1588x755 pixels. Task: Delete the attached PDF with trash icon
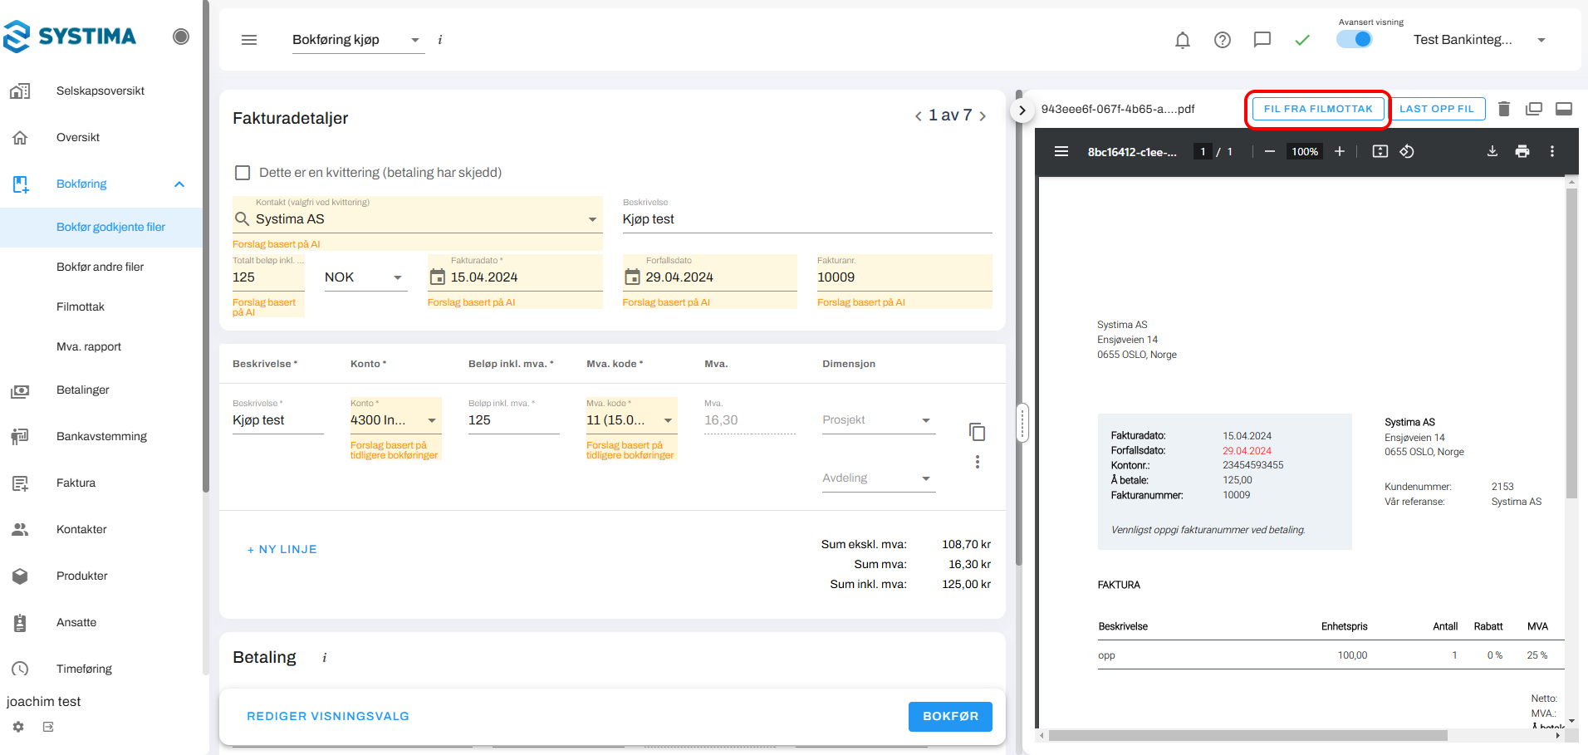(1504, 109)
